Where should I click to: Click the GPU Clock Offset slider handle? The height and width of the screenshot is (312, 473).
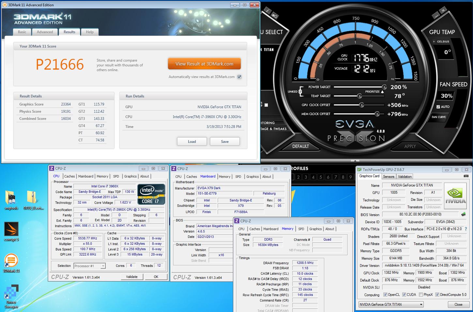click(x=361, y=105)
